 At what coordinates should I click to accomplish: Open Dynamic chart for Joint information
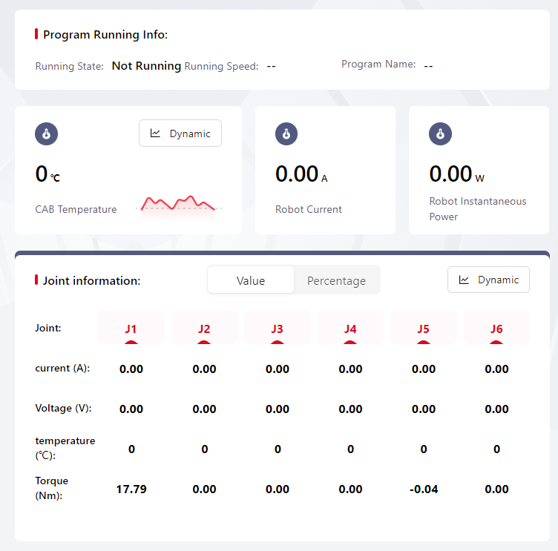click(x=488, y=280)
